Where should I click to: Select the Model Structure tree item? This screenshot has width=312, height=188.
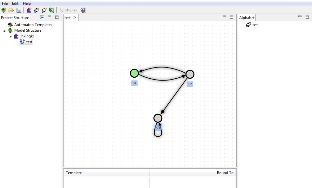(x=28, y=30)
